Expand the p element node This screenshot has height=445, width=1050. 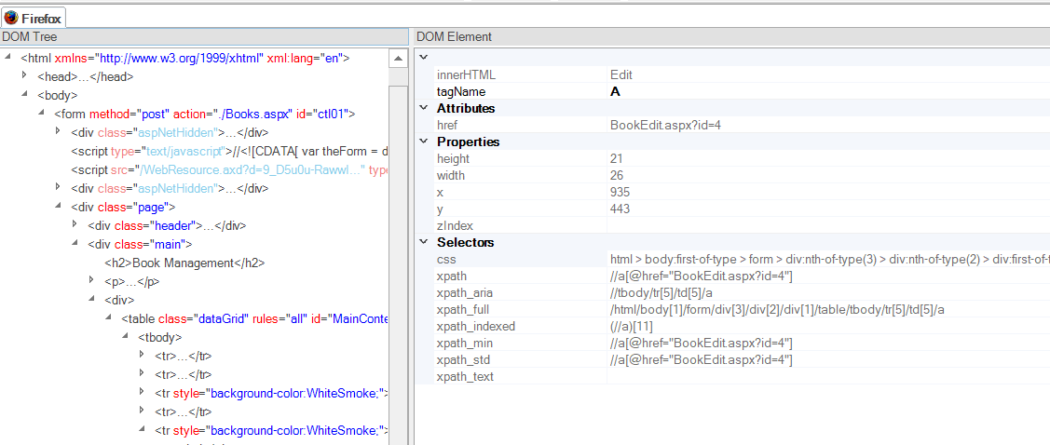(91, 280)
